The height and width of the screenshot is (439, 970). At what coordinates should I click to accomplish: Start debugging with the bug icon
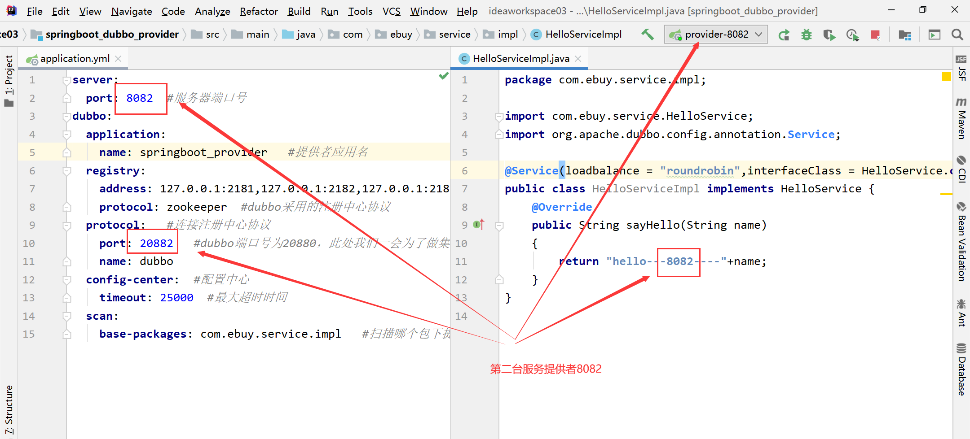807,35
